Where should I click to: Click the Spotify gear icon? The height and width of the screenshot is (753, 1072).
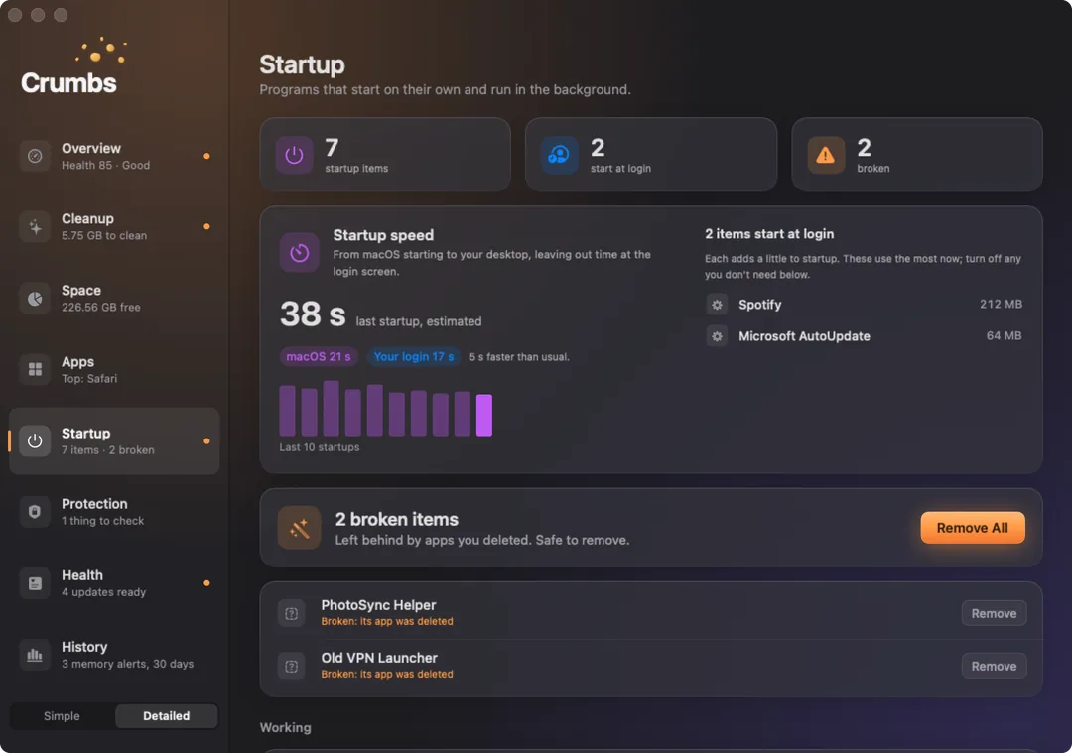(717, 305)
